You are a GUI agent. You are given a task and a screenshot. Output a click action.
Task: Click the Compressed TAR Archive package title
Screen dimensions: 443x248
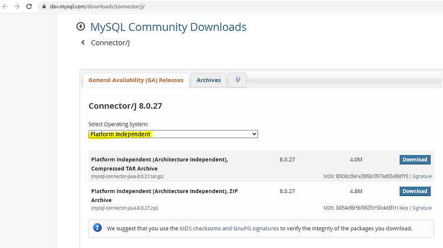tap(159, 164)
